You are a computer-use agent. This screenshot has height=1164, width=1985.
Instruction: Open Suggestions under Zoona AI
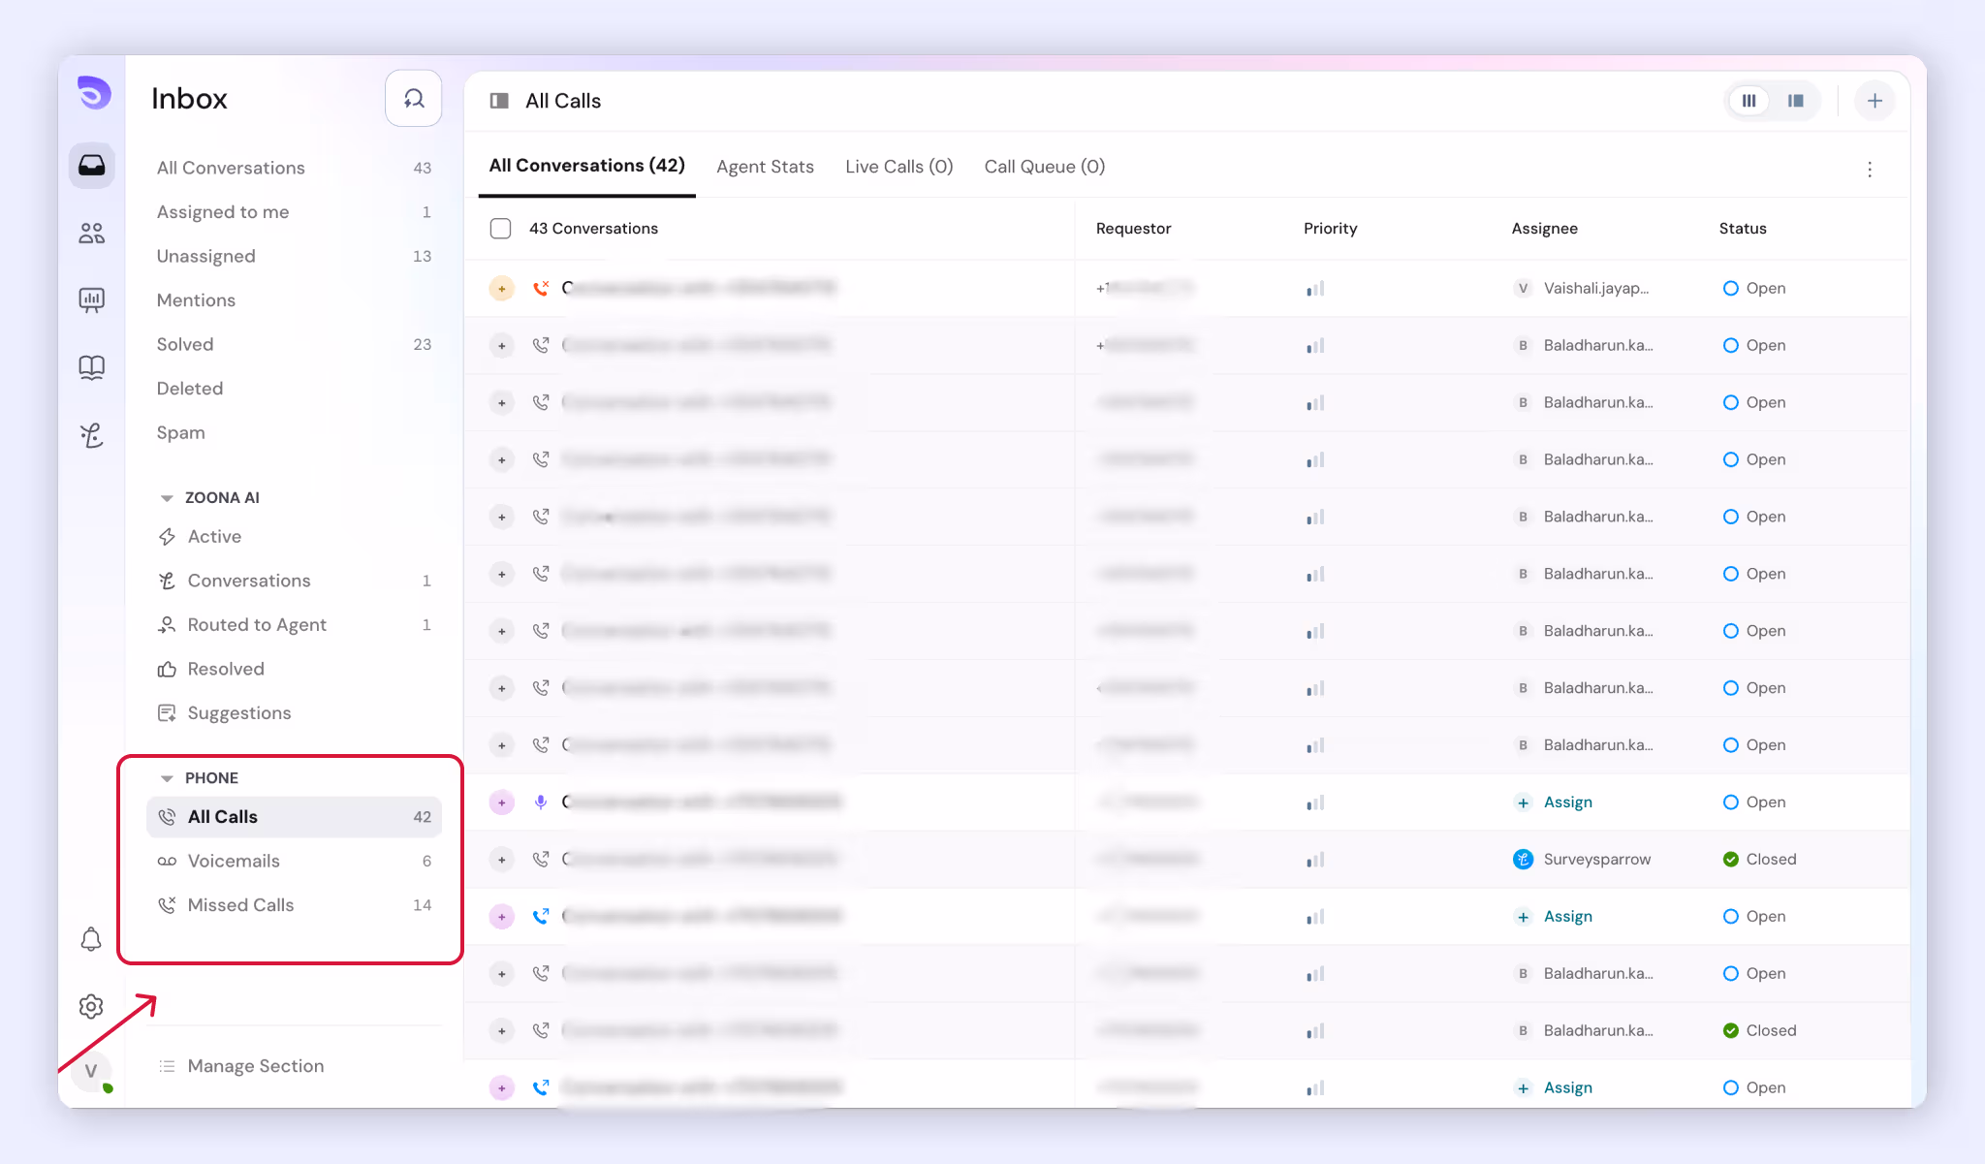[x=294, y=713]
